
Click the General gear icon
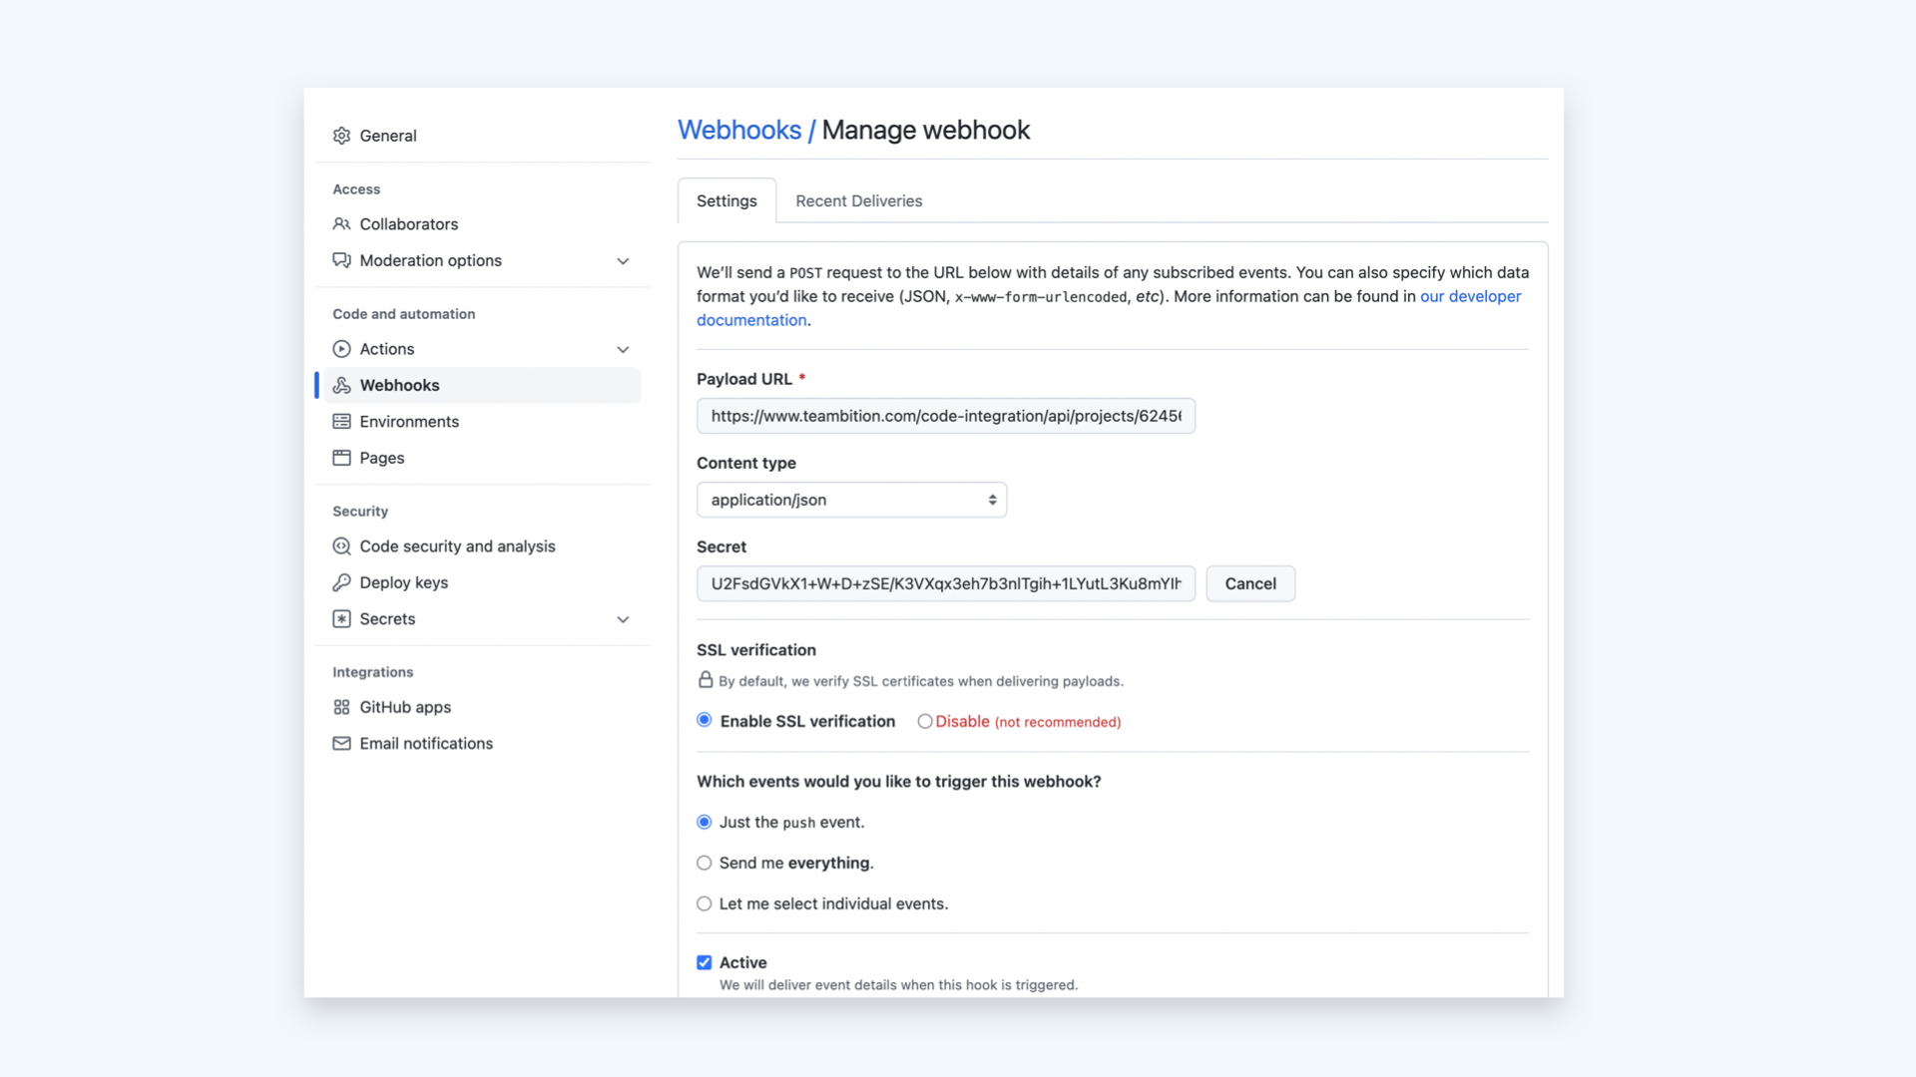pos(341,136)
